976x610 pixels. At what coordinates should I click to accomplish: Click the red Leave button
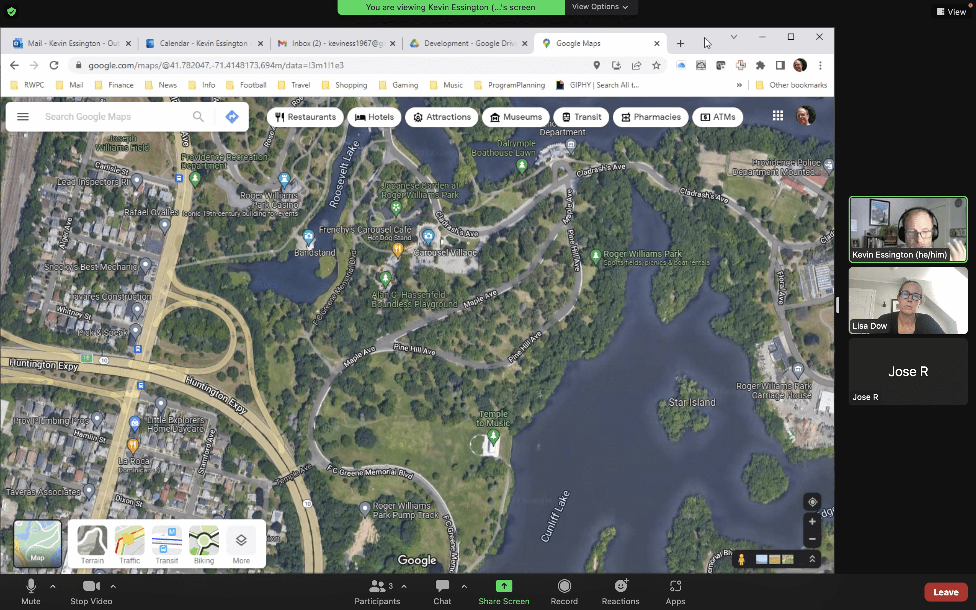[x=945, y=592]
